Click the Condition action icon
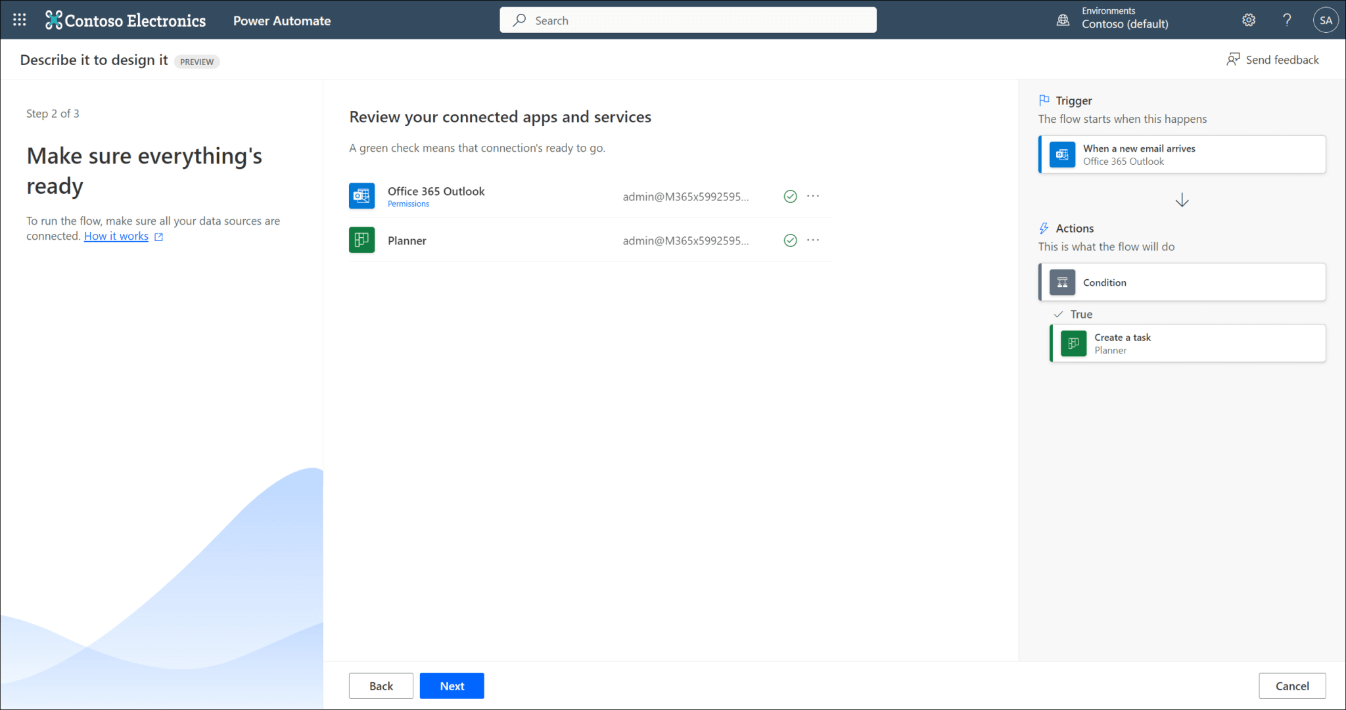This screenshot has height=710, width=1346. [x=1062, y=282]
